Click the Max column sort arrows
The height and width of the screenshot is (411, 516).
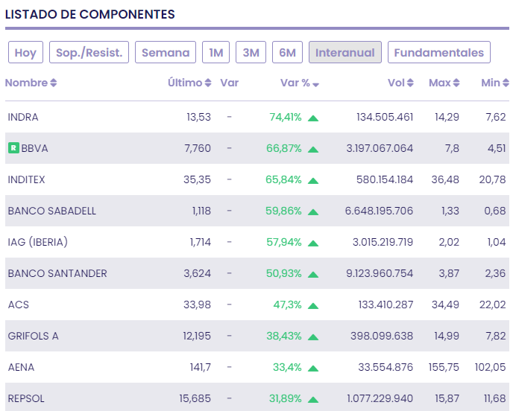click(456, 83)
